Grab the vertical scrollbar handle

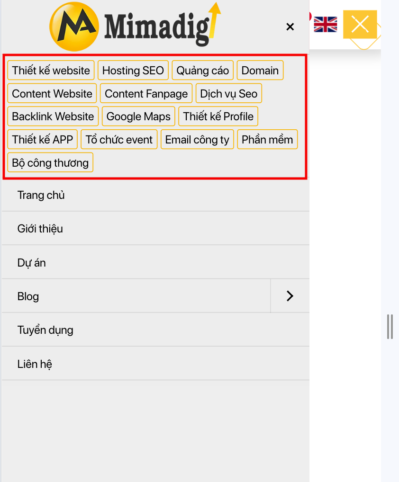pos(390,327)
